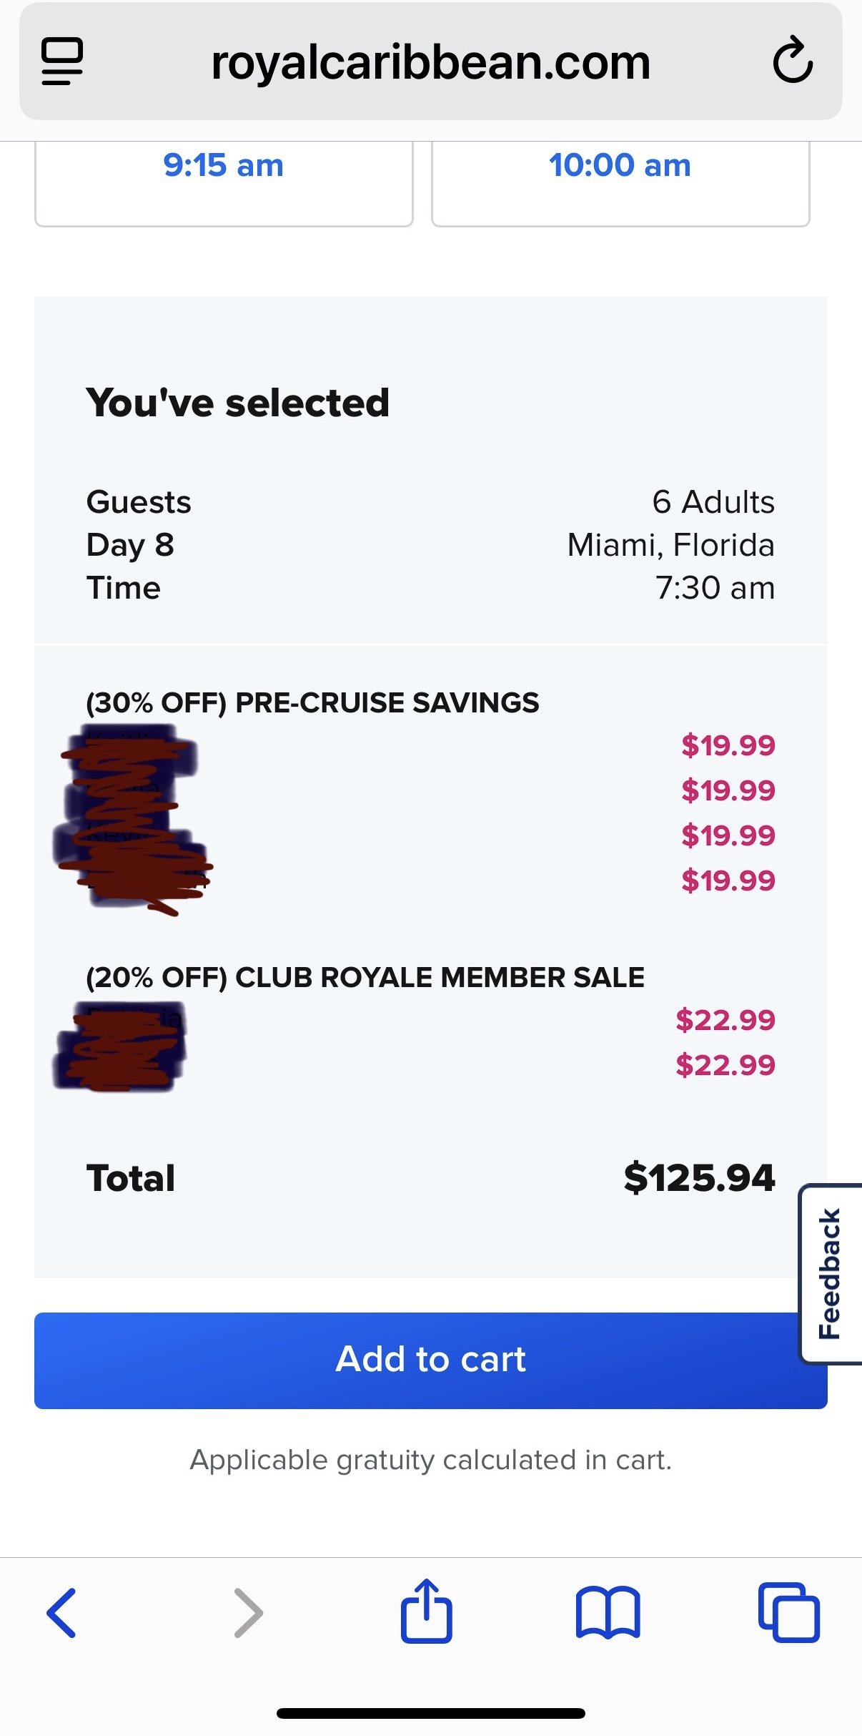Show all open tabs
This screenshot has width=862, height=1736.
click(x=789, y=1612)
